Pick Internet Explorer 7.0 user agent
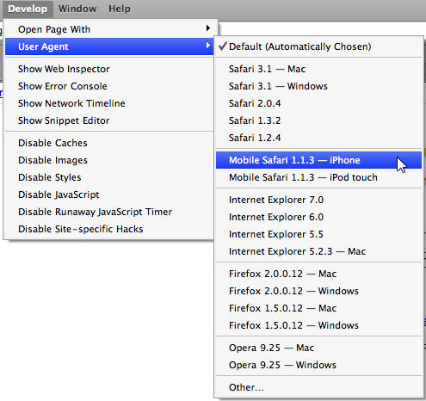 click(x=318, y=200)
